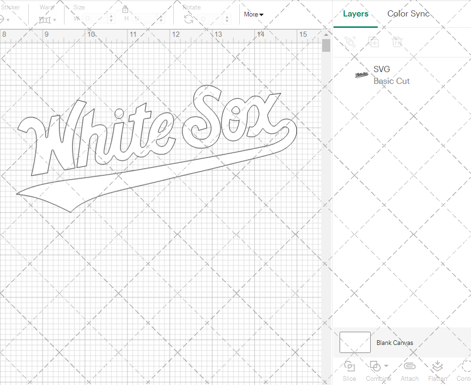Expand the Combine dropdown arrow
This screenshot has height=385, width=471.
[386, 366]
